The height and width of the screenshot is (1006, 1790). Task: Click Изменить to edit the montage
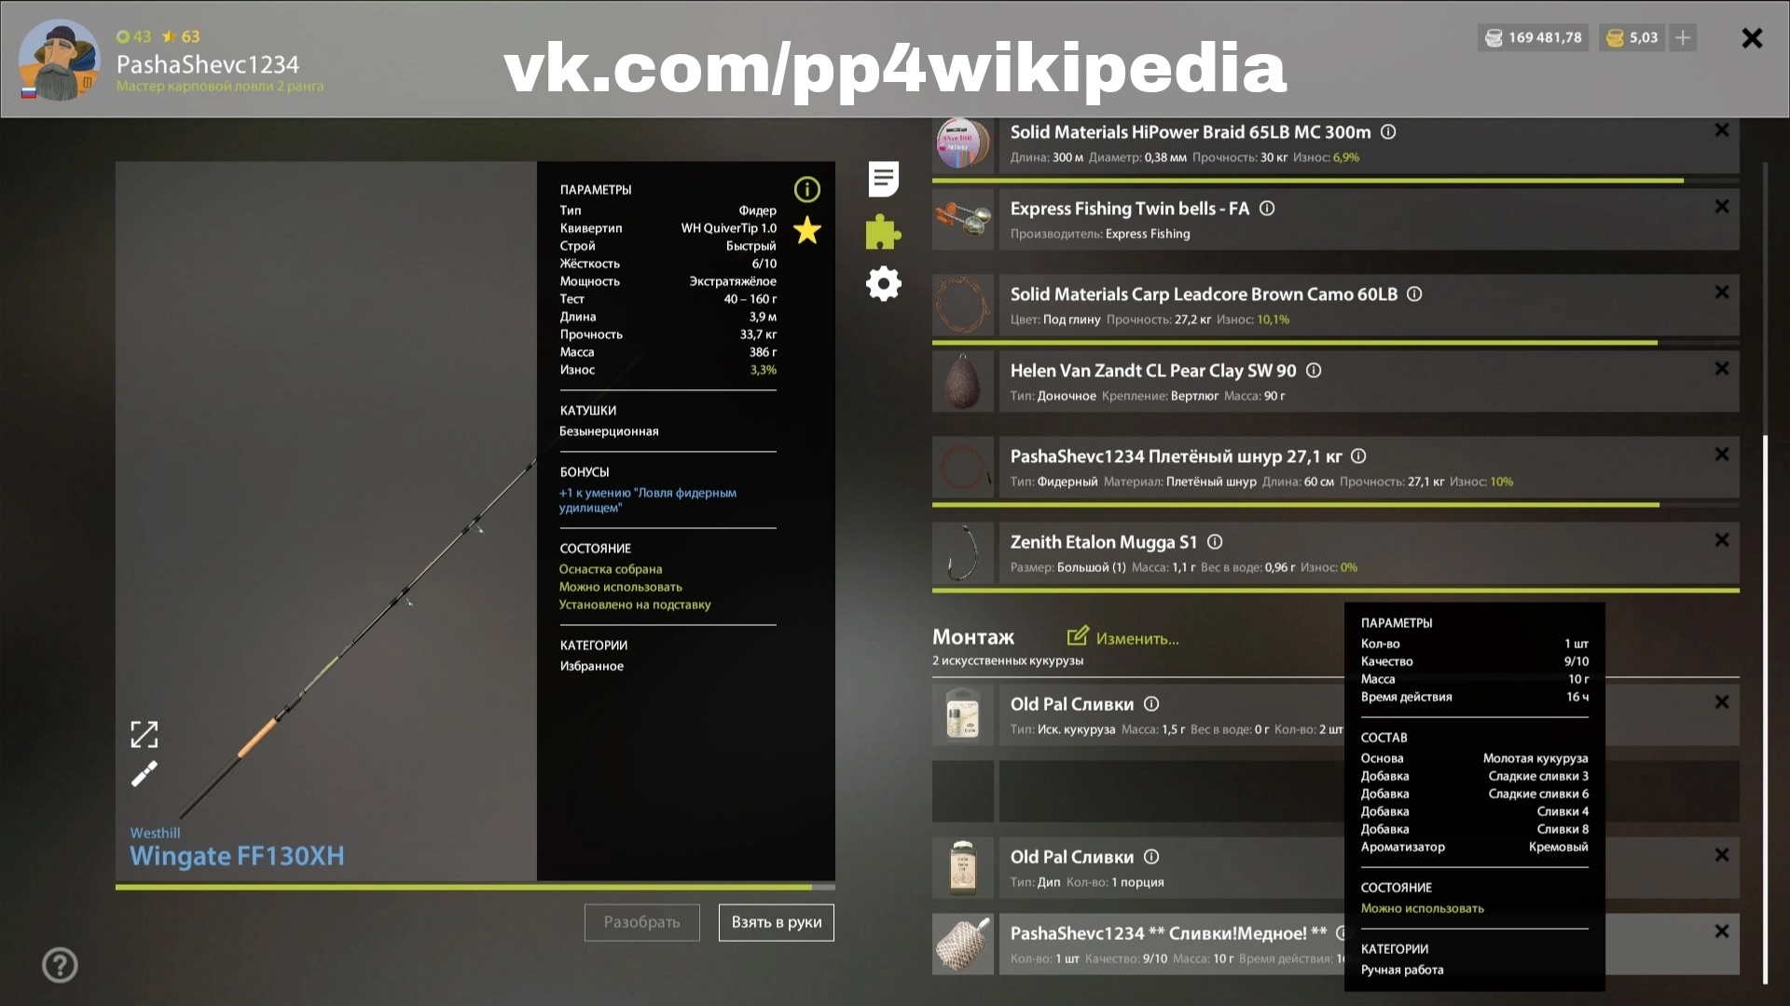pyautogui.click(x=1123, y=638)
